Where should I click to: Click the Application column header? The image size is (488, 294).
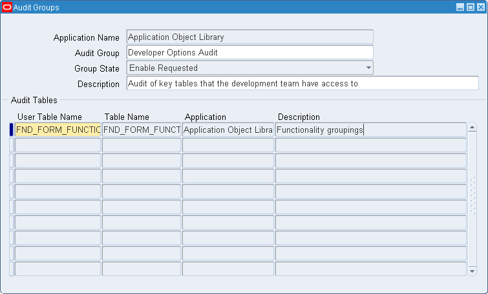[x=206, y=117]
